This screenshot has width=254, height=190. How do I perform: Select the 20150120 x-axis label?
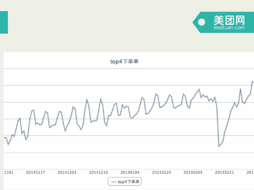click(162, 173)
